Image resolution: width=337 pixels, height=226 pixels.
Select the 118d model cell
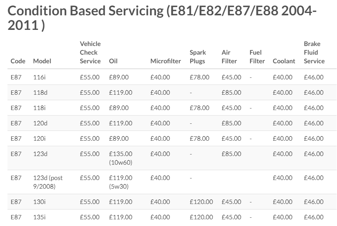pos(40,92)
